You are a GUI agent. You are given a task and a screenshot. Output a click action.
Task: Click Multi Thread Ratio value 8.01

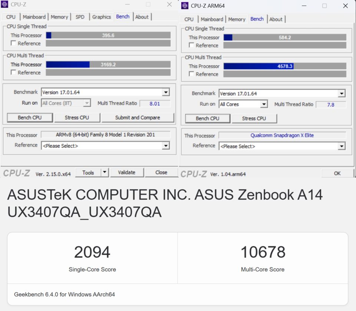pyautogui.click(x=155, y=104)
